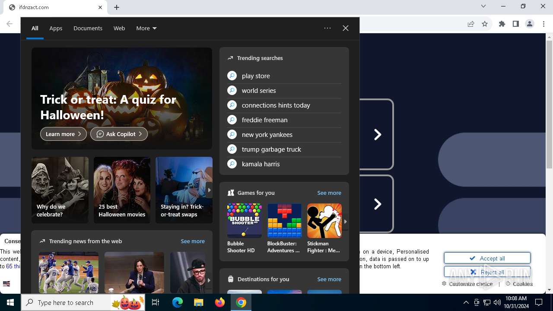Open the Windows Start menu
The height and width of the screenshot is (311, 553).
10,302
